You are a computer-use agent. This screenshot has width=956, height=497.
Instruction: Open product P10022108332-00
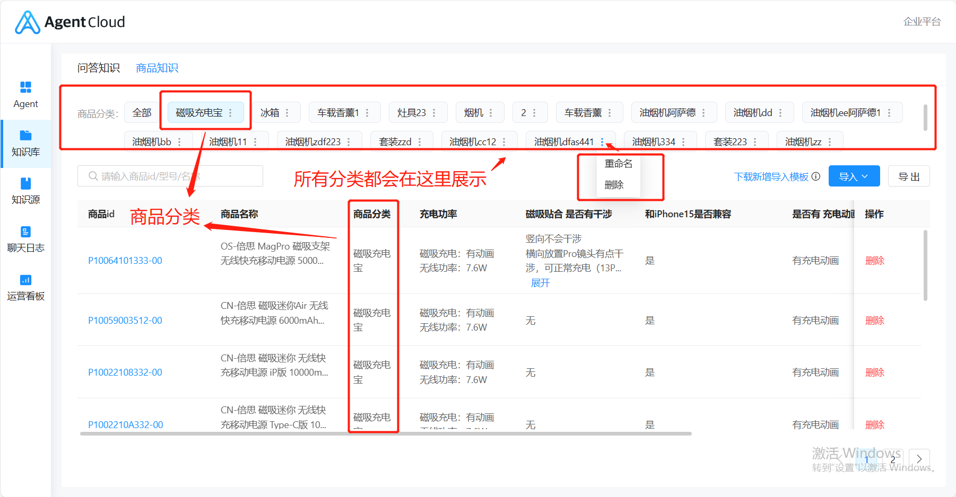click(x=125, y=372)
